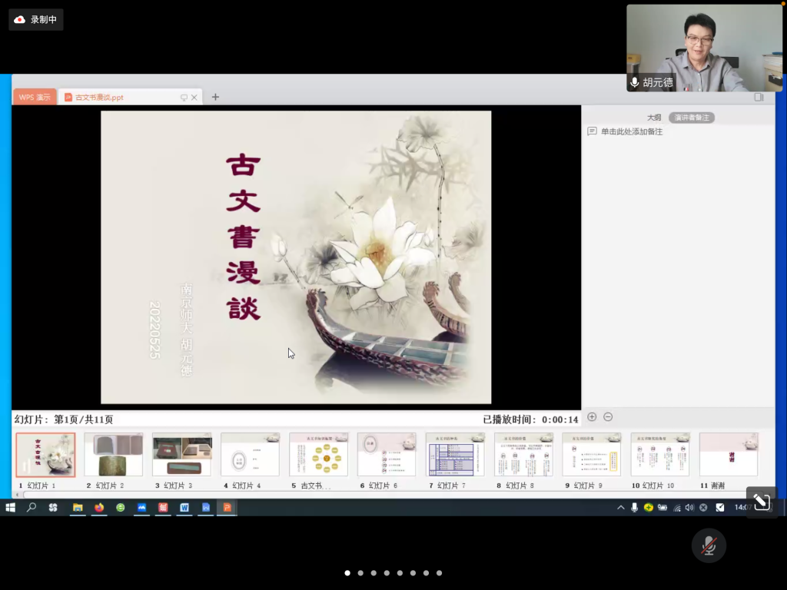
Task: Switch to the 大纲 outline tab
Action: tap(653, 118)
